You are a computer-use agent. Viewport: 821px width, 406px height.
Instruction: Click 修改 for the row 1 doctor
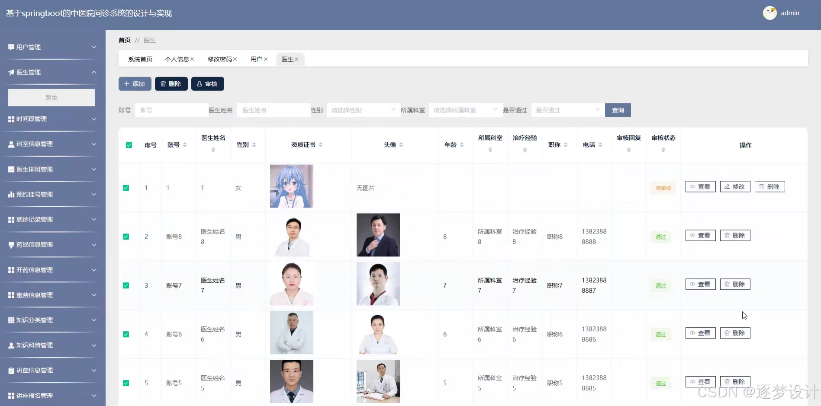pyautogui.click(x=735, y=187)
